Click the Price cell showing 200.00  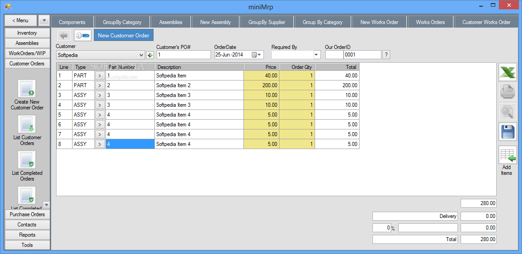(x=262, y=85)
